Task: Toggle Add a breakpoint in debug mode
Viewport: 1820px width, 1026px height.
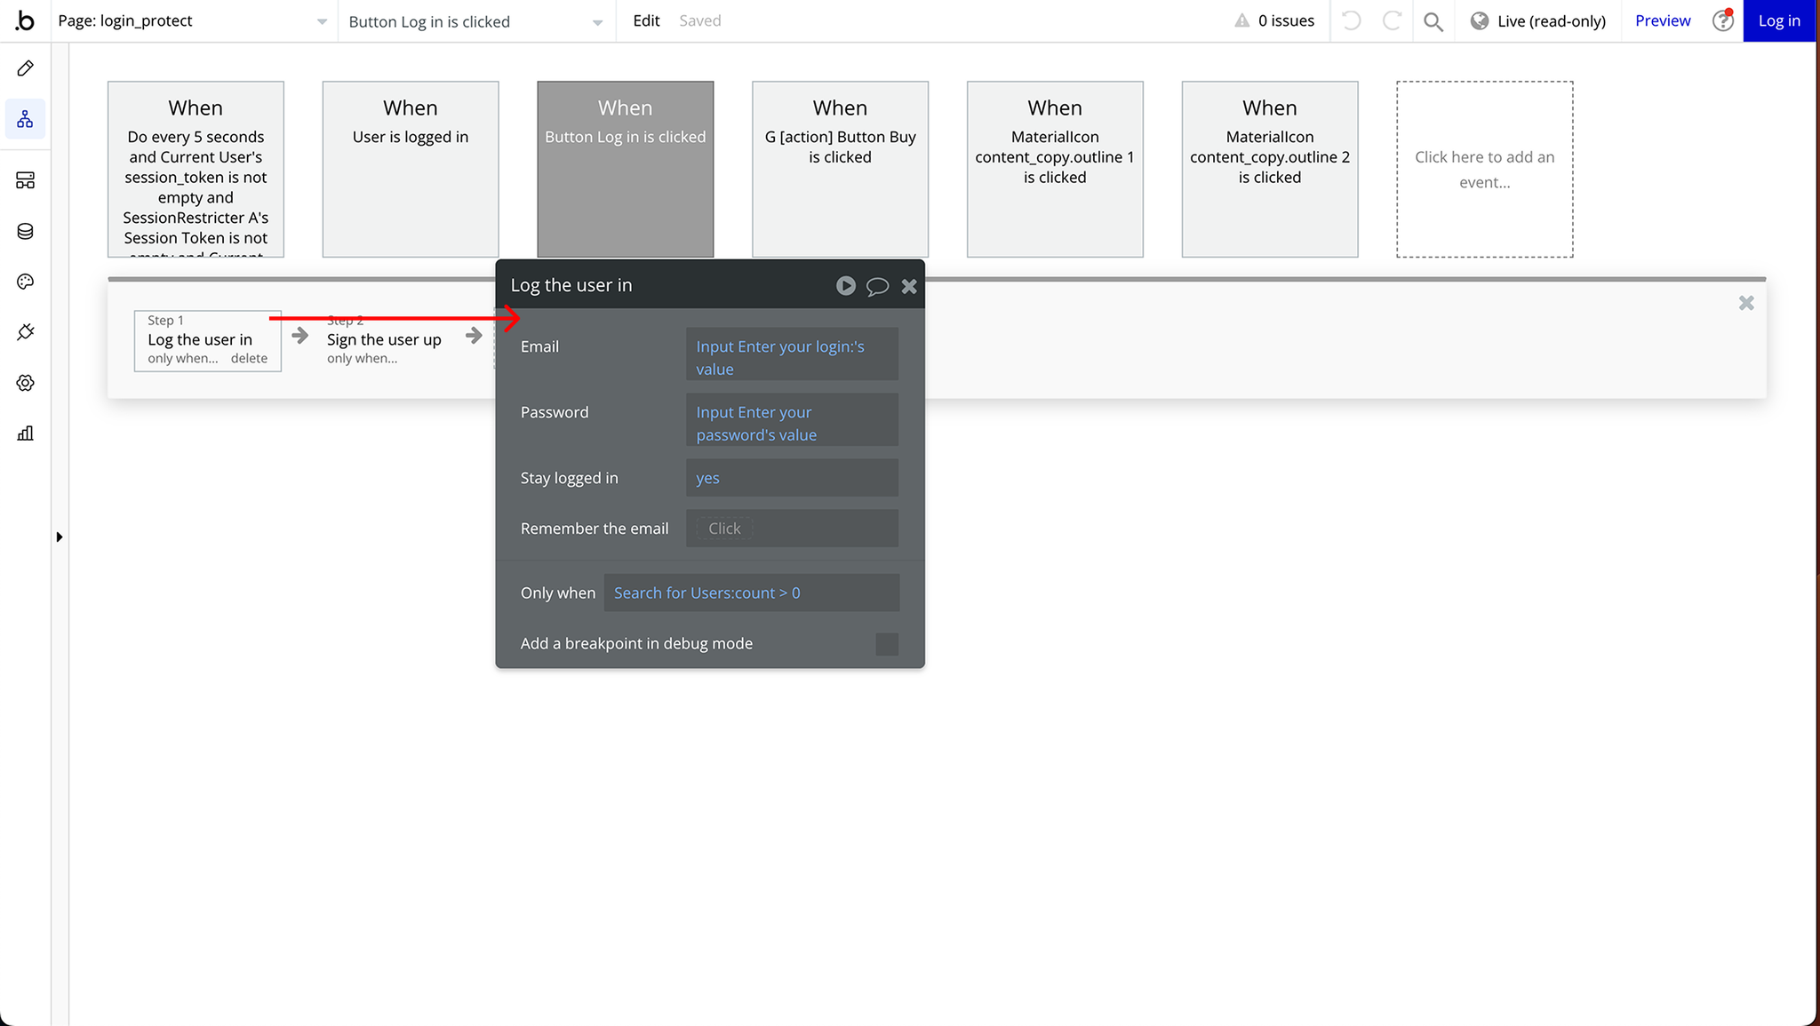Action: tap(886, 644)
